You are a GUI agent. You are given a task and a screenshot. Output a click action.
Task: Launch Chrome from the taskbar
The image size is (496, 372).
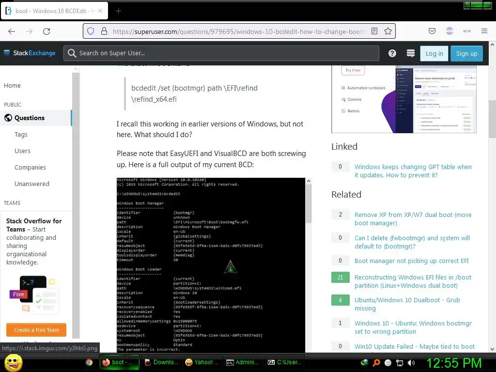[89, 362]
